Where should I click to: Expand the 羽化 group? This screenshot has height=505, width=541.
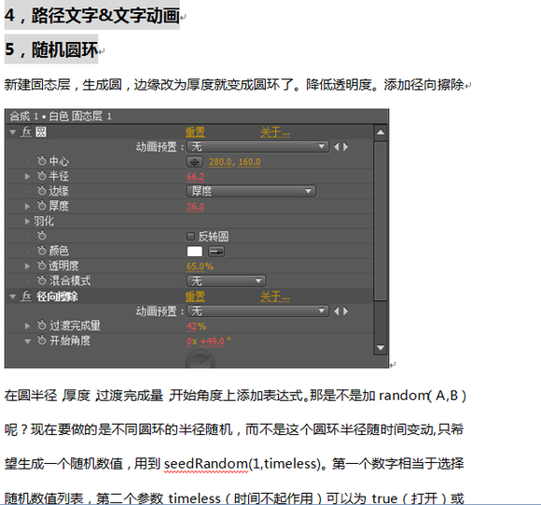[27, 222]
